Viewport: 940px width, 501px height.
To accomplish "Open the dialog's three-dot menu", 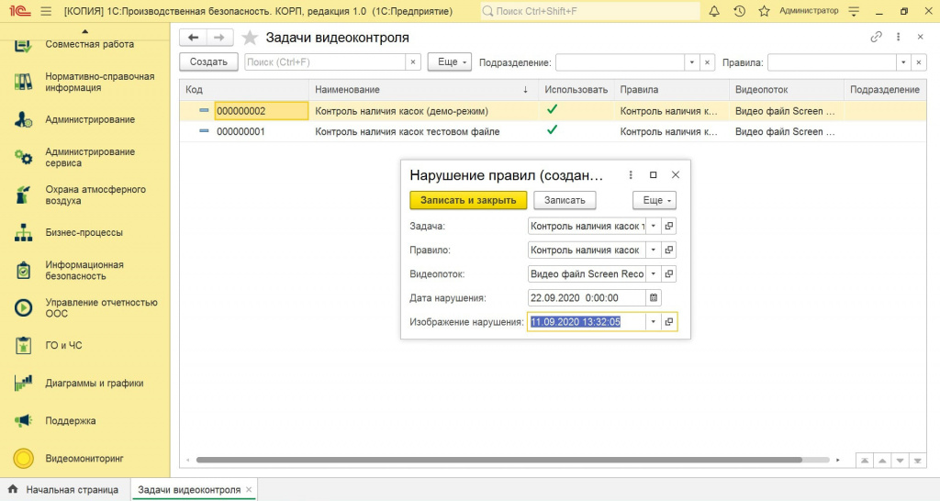I will coord(630,175).
